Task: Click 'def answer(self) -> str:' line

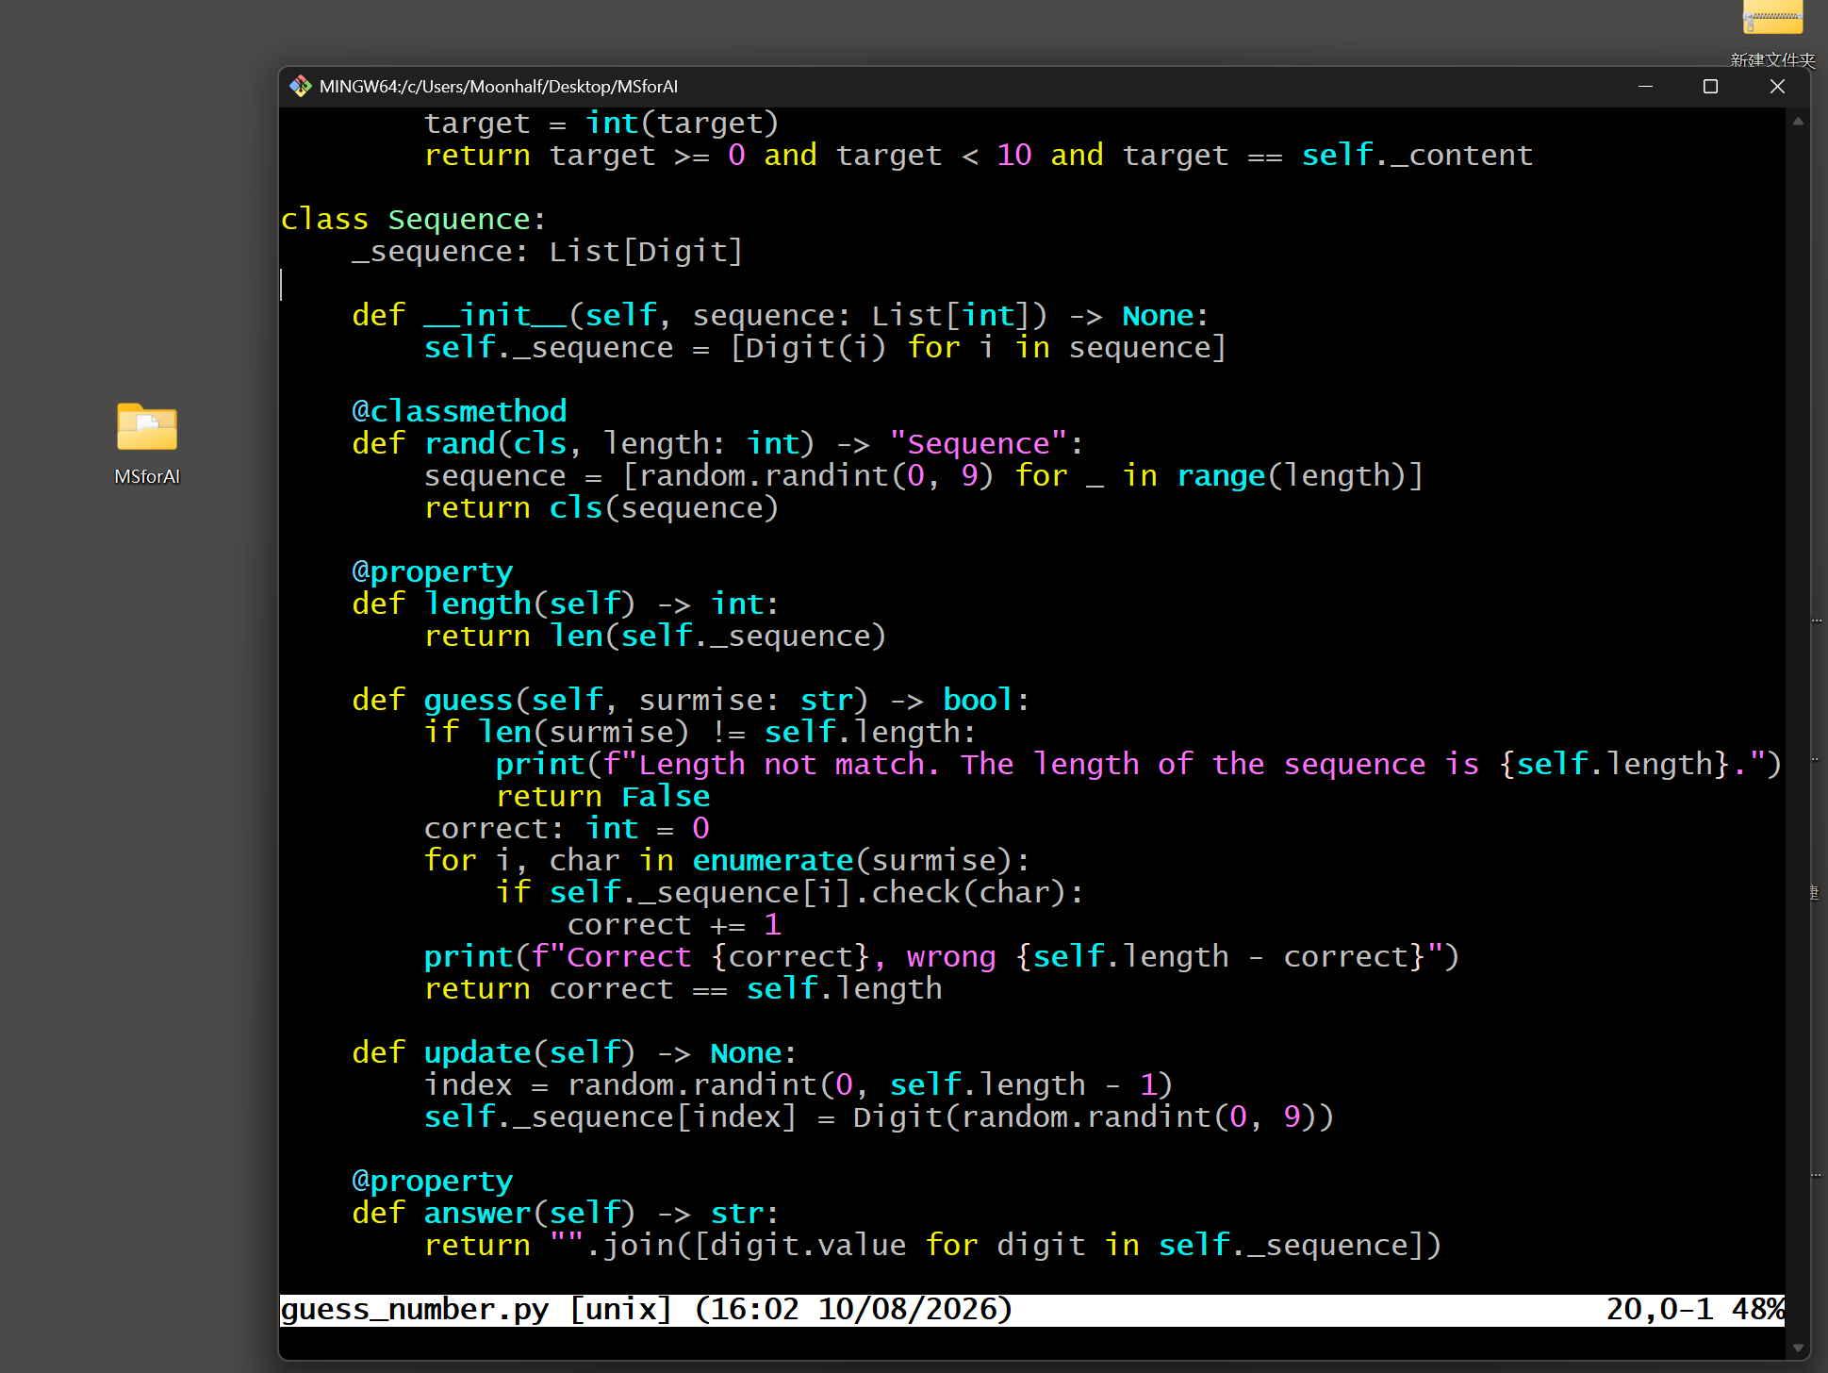Action: pos(566,1213)
